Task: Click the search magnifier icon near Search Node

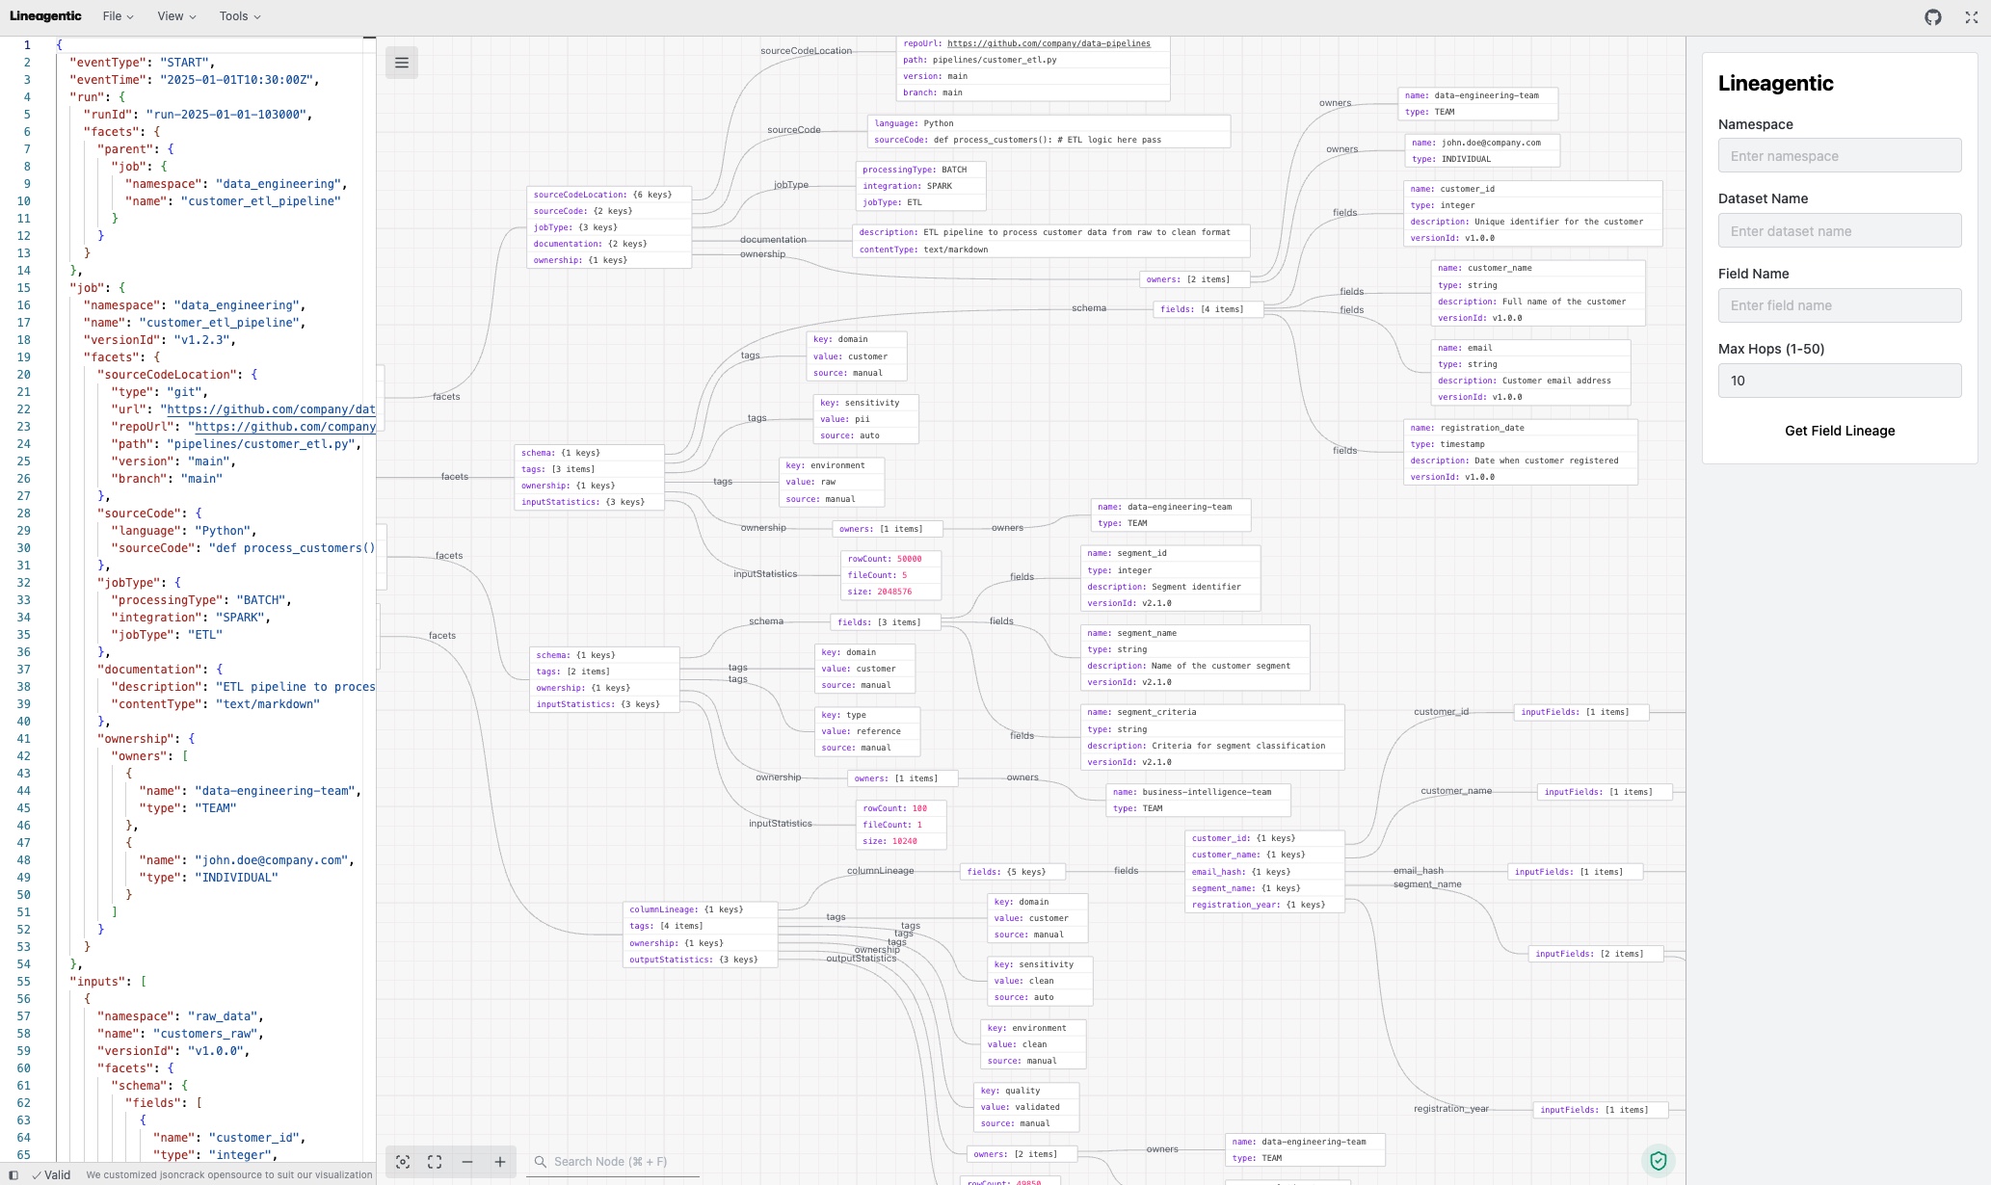Action: [x=543, y=1161]
